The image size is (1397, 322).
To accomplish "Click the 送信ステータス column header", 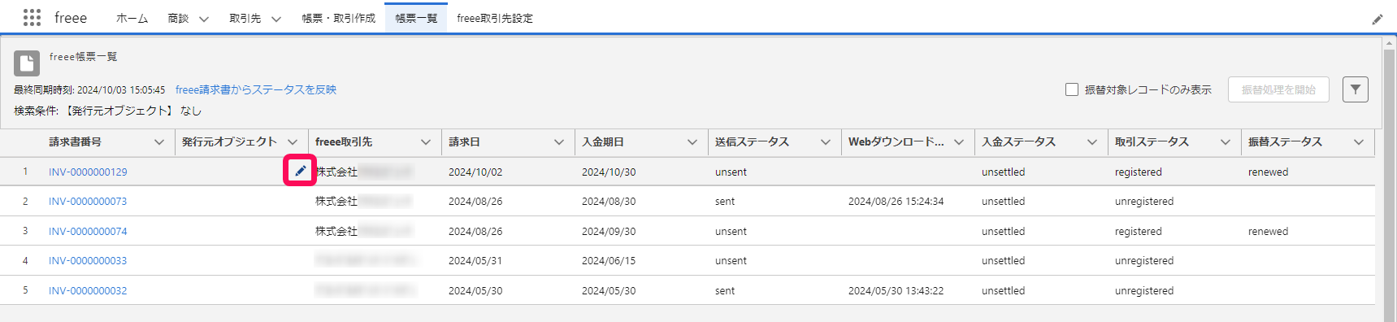I will pyautogui.click(x=752, y=141).
